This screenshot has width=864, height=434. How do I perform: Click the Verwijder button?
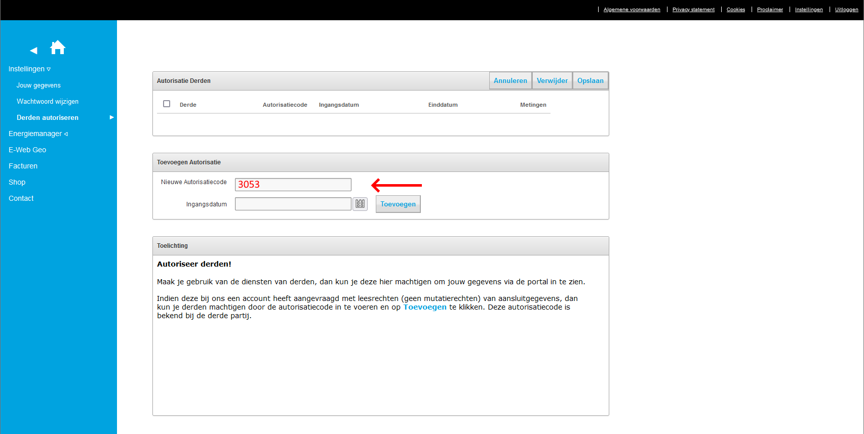point(552,80)
